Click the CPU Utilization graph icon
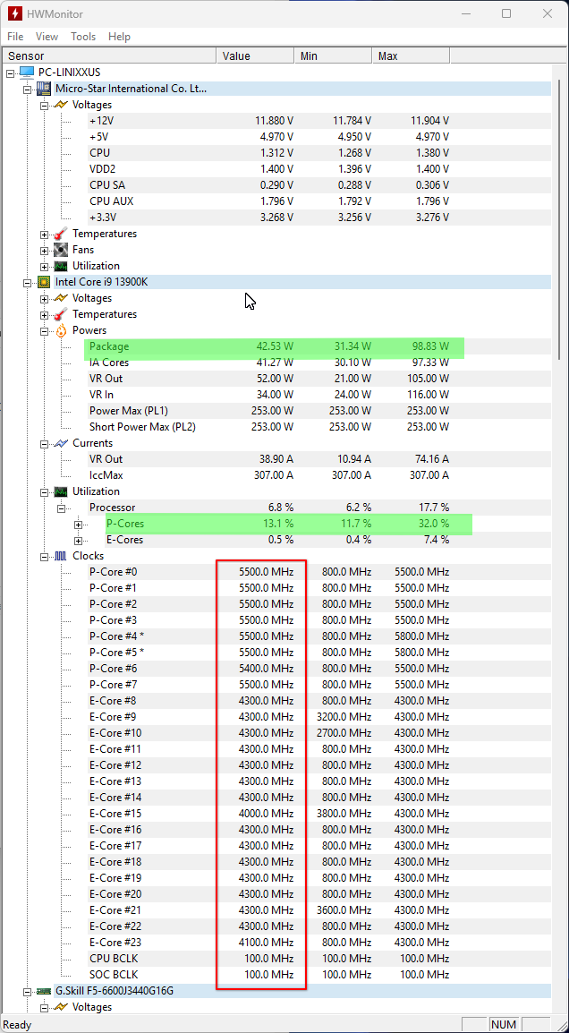This screenshot has height=1033, width=569. (61, 491)
